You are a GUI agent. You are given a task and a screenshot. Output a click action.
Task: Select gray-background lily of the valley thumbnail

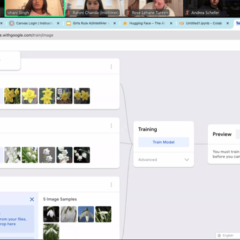[x=47, y=155]
